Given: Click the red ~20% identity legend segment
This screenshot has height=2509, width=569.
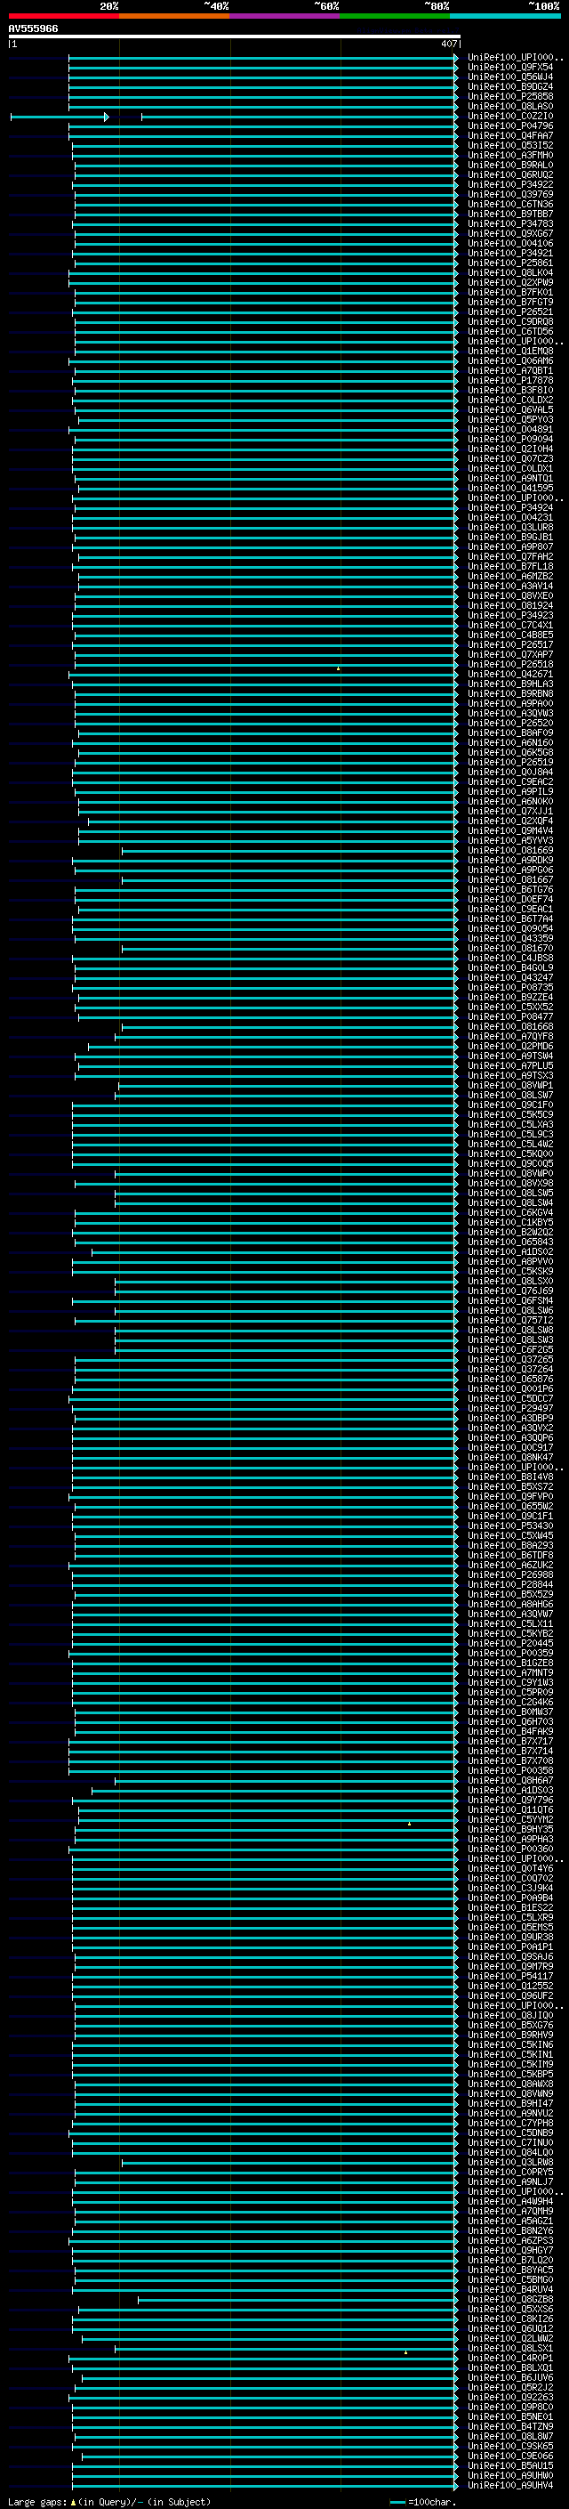Looking at the screenshot, I should point(63,16).
